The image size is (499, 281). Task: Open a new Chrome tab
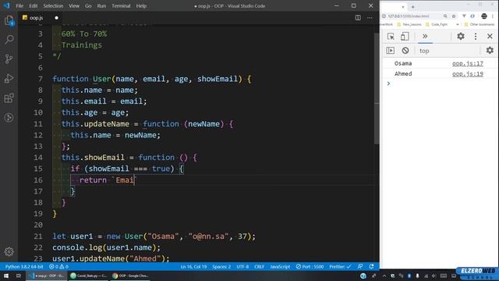coord(412,7)
